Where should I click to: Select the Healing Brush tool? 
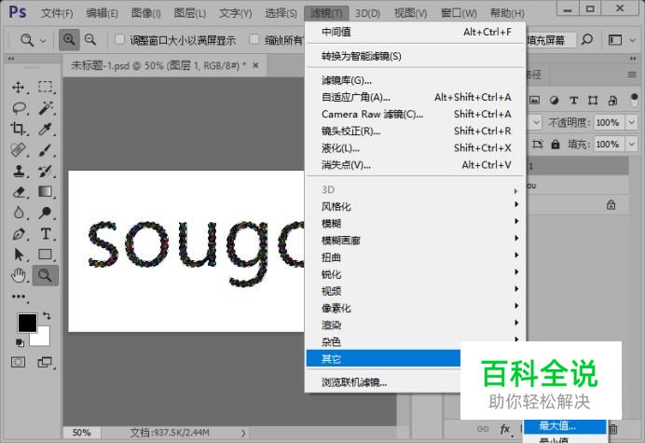(18, 150)
